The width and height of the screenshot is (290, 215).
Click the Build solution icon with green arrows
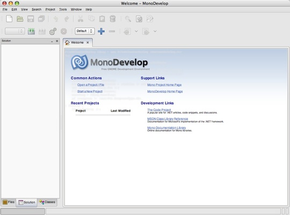31,31
